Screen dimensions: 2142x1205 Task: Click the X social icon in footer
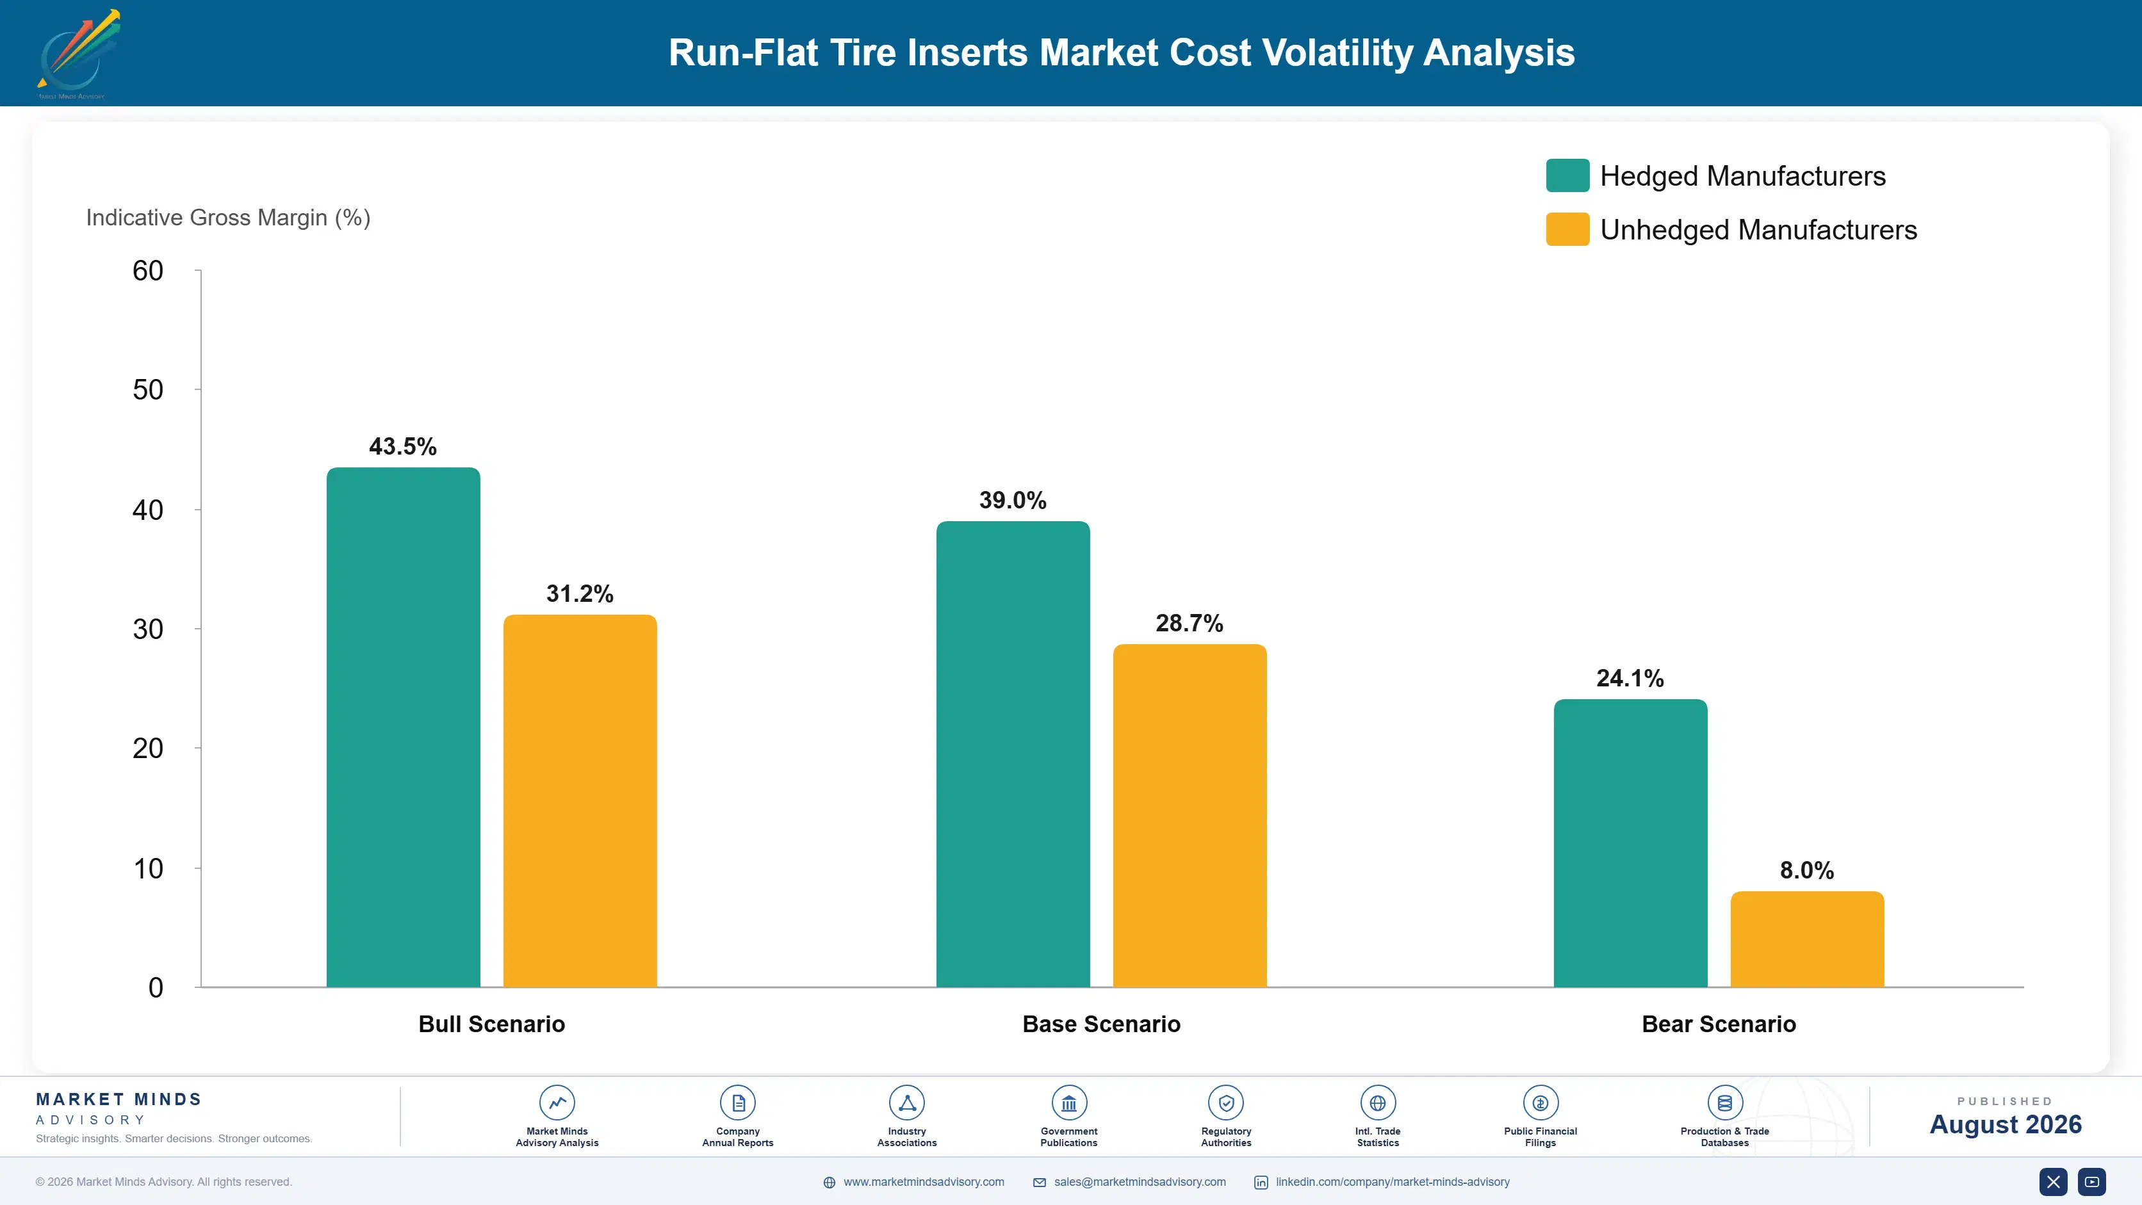click(2053, 1182)
